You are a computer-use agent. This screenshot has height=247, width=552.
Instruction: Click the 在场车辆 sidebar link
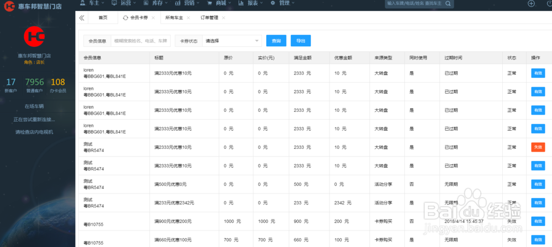coord(34,106)
